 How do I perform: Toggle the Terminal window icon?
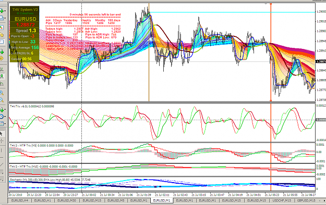tap(2, 42)
